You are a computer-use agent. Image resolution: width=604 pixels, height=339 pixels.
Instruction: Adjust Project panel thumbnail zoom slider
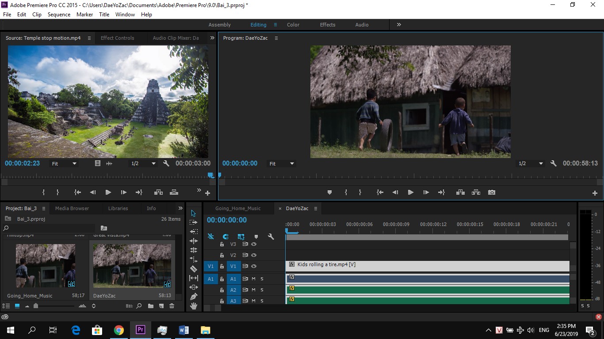click(x=36, y=306)
